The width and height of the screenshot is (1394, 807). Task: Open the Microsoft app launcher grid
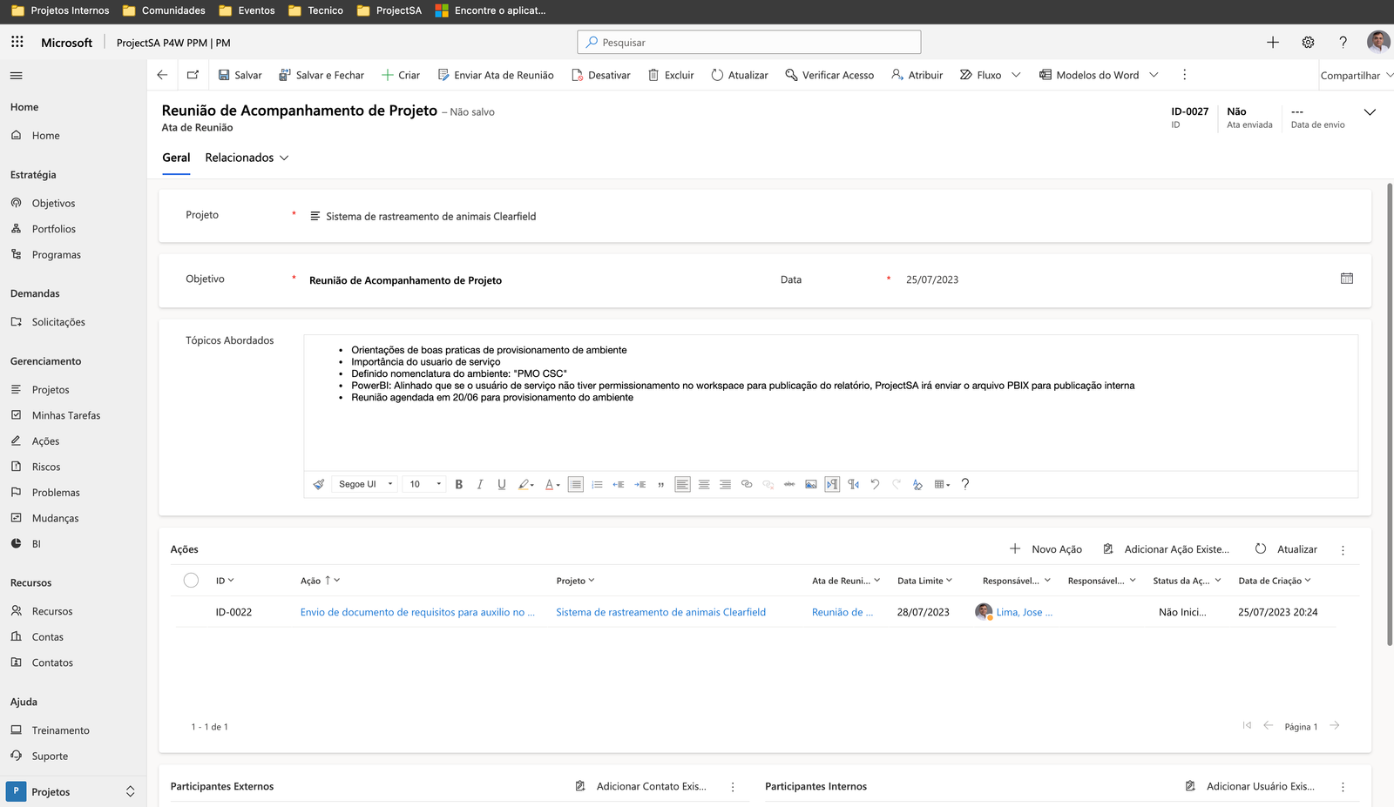(x=17, y=42)
